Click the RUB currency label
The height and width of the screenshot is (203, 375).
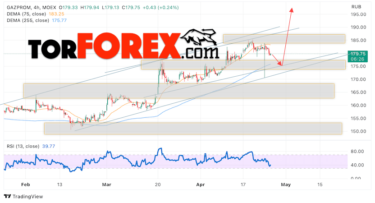[357, 7]
